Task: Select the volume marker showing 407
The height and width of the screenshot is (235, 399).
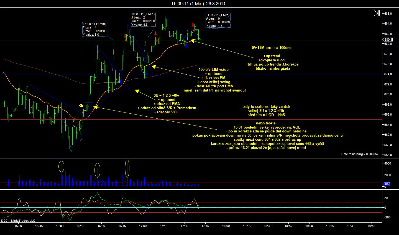Action: click(386, 184)
